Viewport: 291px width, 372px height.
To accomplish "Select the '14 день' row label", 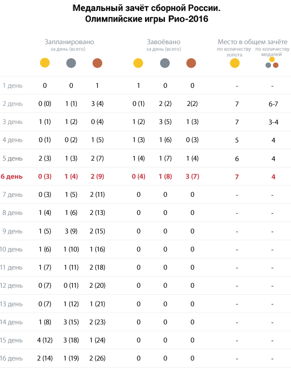I will (11, 322).
